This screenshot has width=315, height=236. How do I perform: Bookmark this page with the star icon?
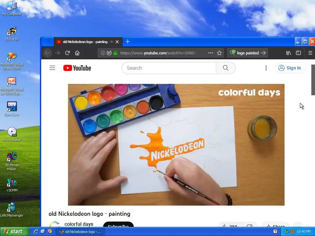(219, 53)
